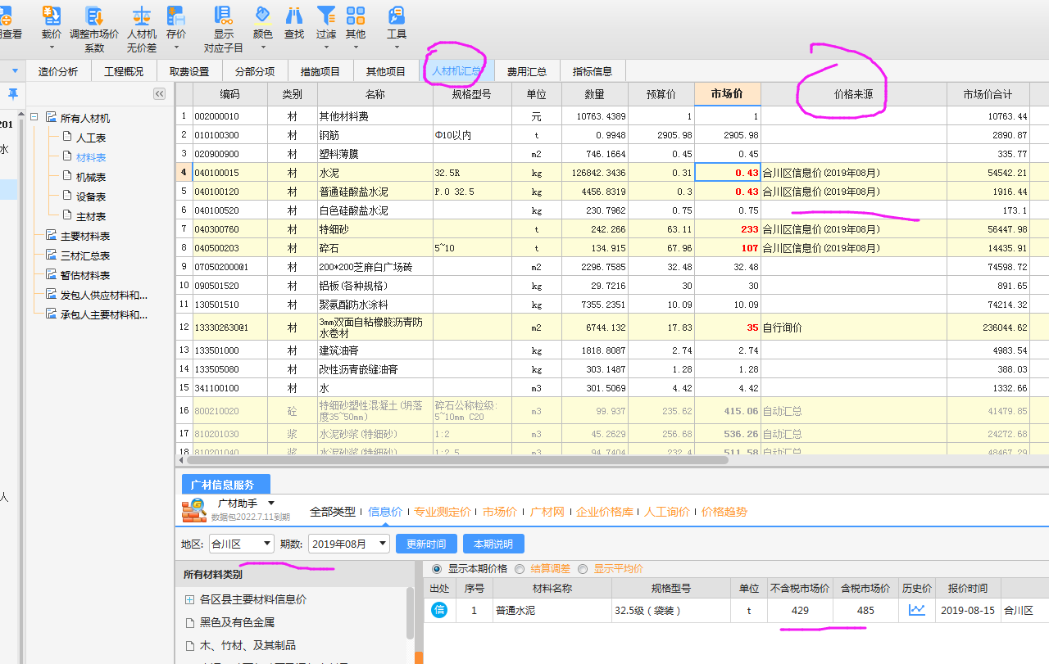Select 三材汇总表 in the tree
Viewport: 1049px width, 664px height.
point(85,255)
